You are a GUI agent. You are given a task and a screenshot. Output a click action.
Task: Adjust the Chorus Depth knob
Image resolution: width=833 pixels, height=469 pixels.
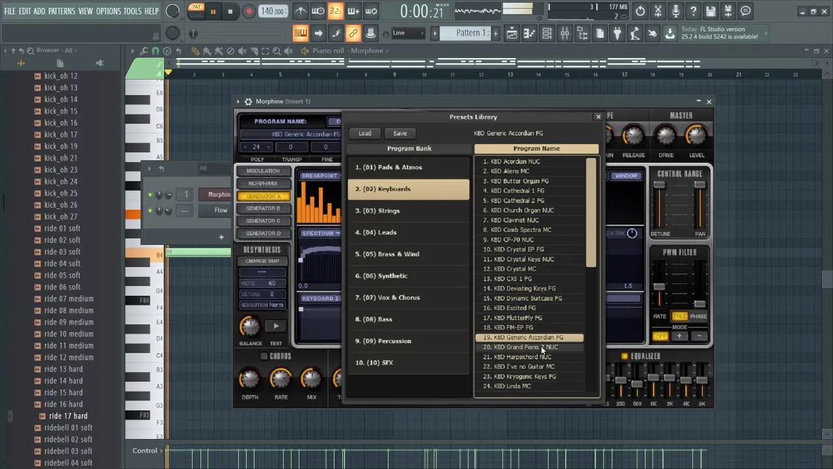(249, 379)
